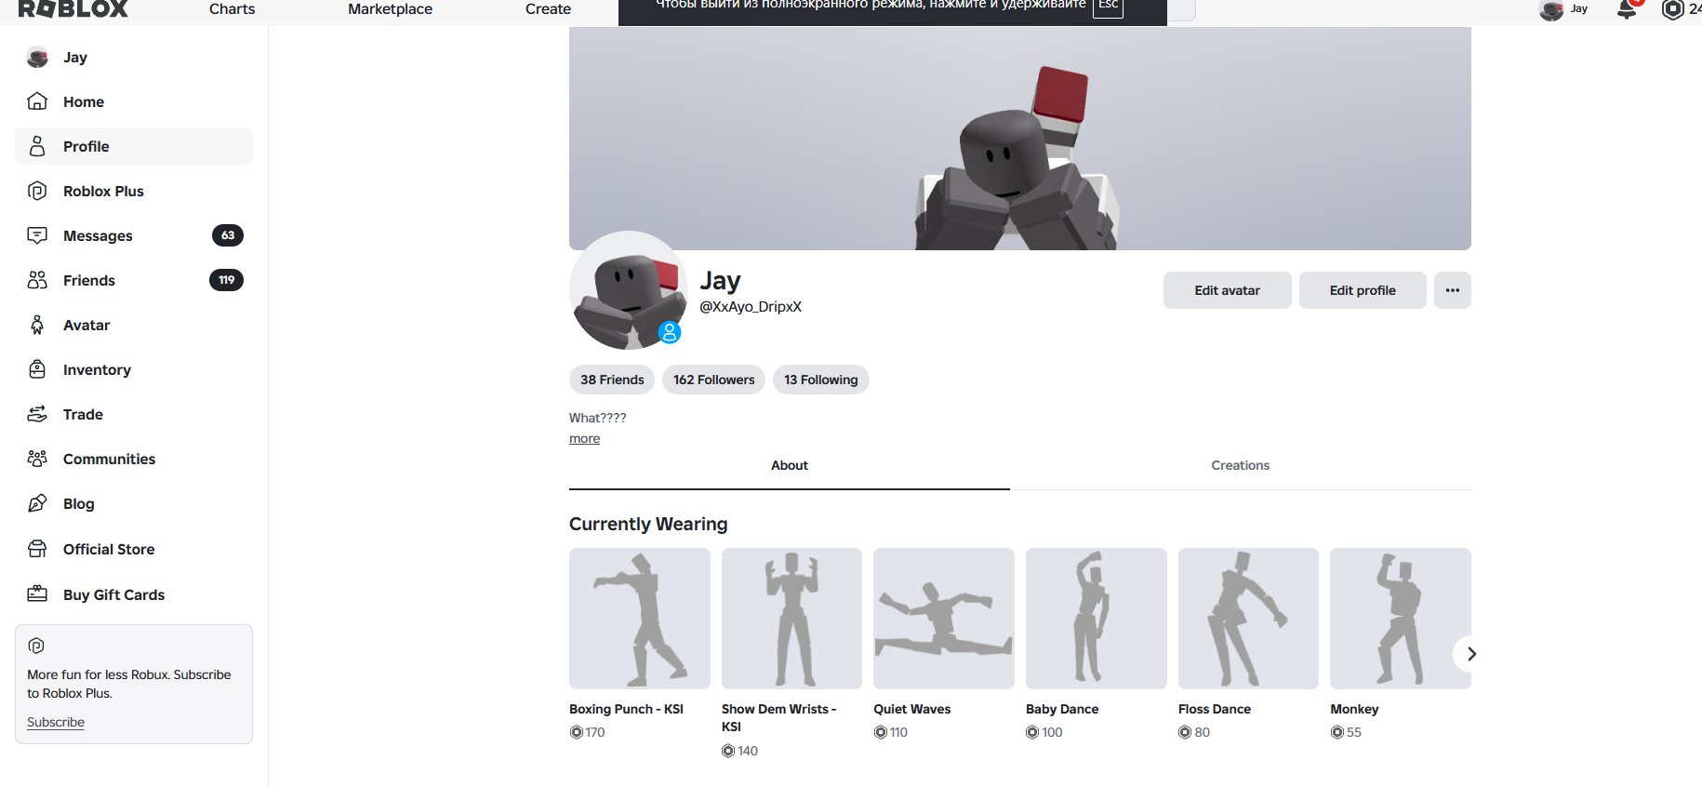This screenshot has height=787, width=1702.
Task: Click the Official Store label in sidebar
Action: tap(109, 549)
